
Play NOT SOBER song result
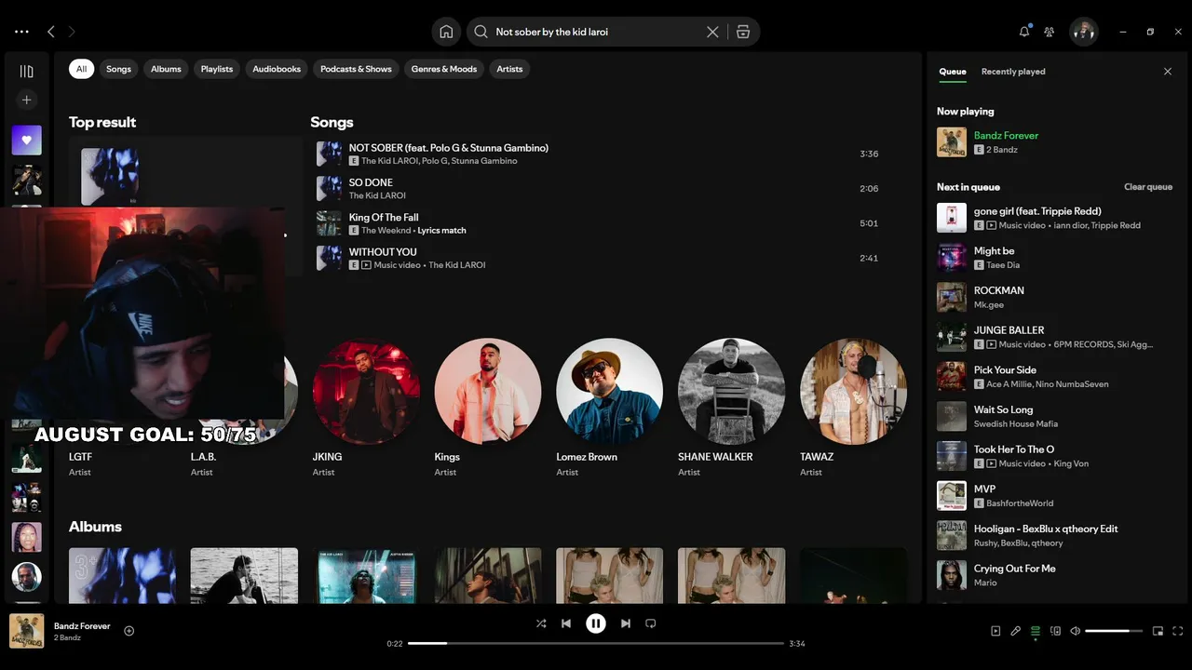tap(599, 154)
